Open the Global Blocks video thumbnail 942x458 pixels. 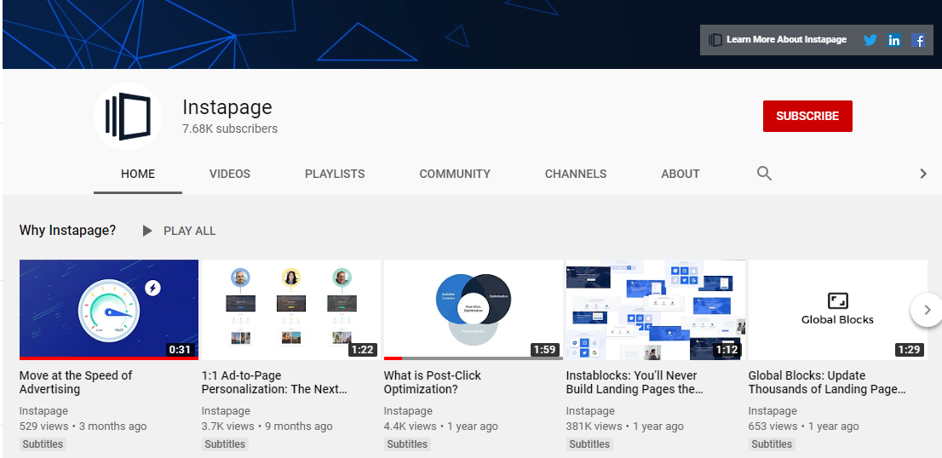pos(837,310)
